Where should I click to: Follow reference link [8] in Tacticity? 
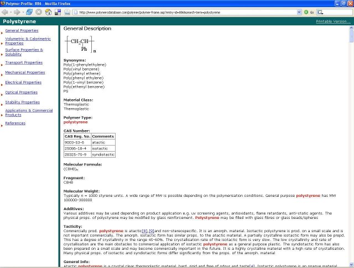pyautogui.click(x=144, y=231)
